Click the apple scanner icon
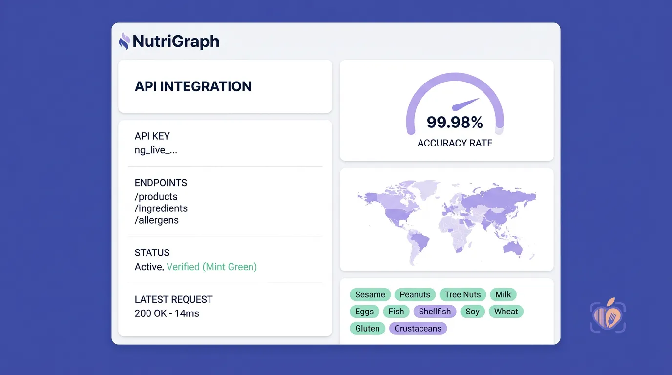Screen dimensions: 672x375 click(x=608, y=315)
